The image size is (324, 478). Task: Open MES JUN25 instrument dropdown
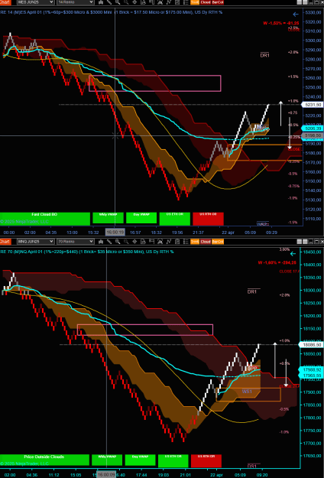[x=35, y=2]
